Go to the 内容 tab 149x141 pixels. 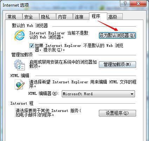tap(62, 17)
